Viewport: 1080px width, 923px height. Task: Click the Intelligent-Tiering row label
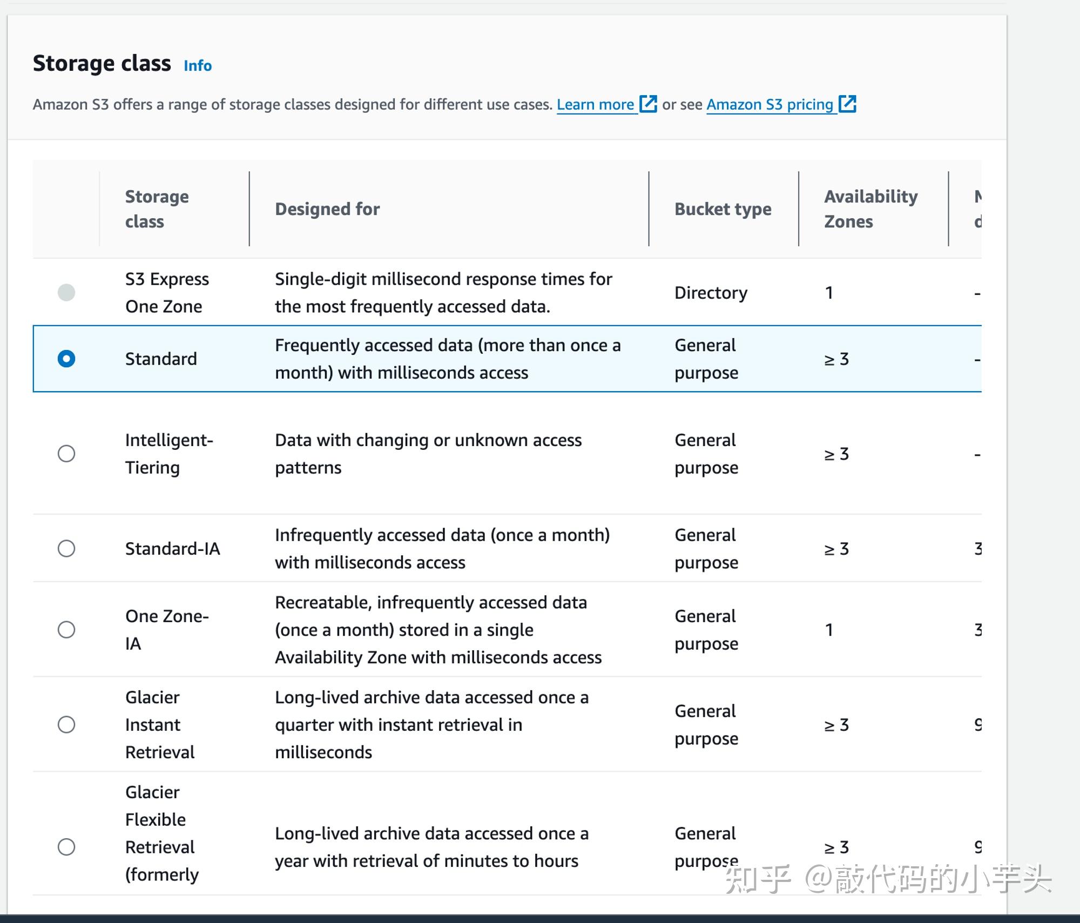click(x=169, y=454)
